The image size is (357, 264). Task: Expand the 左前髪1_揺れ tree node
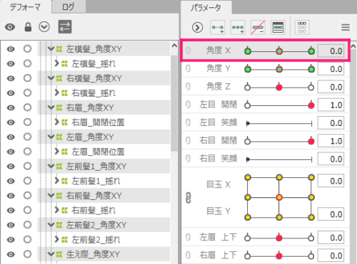coord(56,181)
